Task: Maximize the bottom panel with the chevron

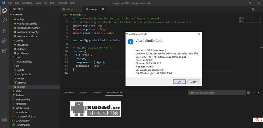Action: [253, 93]
